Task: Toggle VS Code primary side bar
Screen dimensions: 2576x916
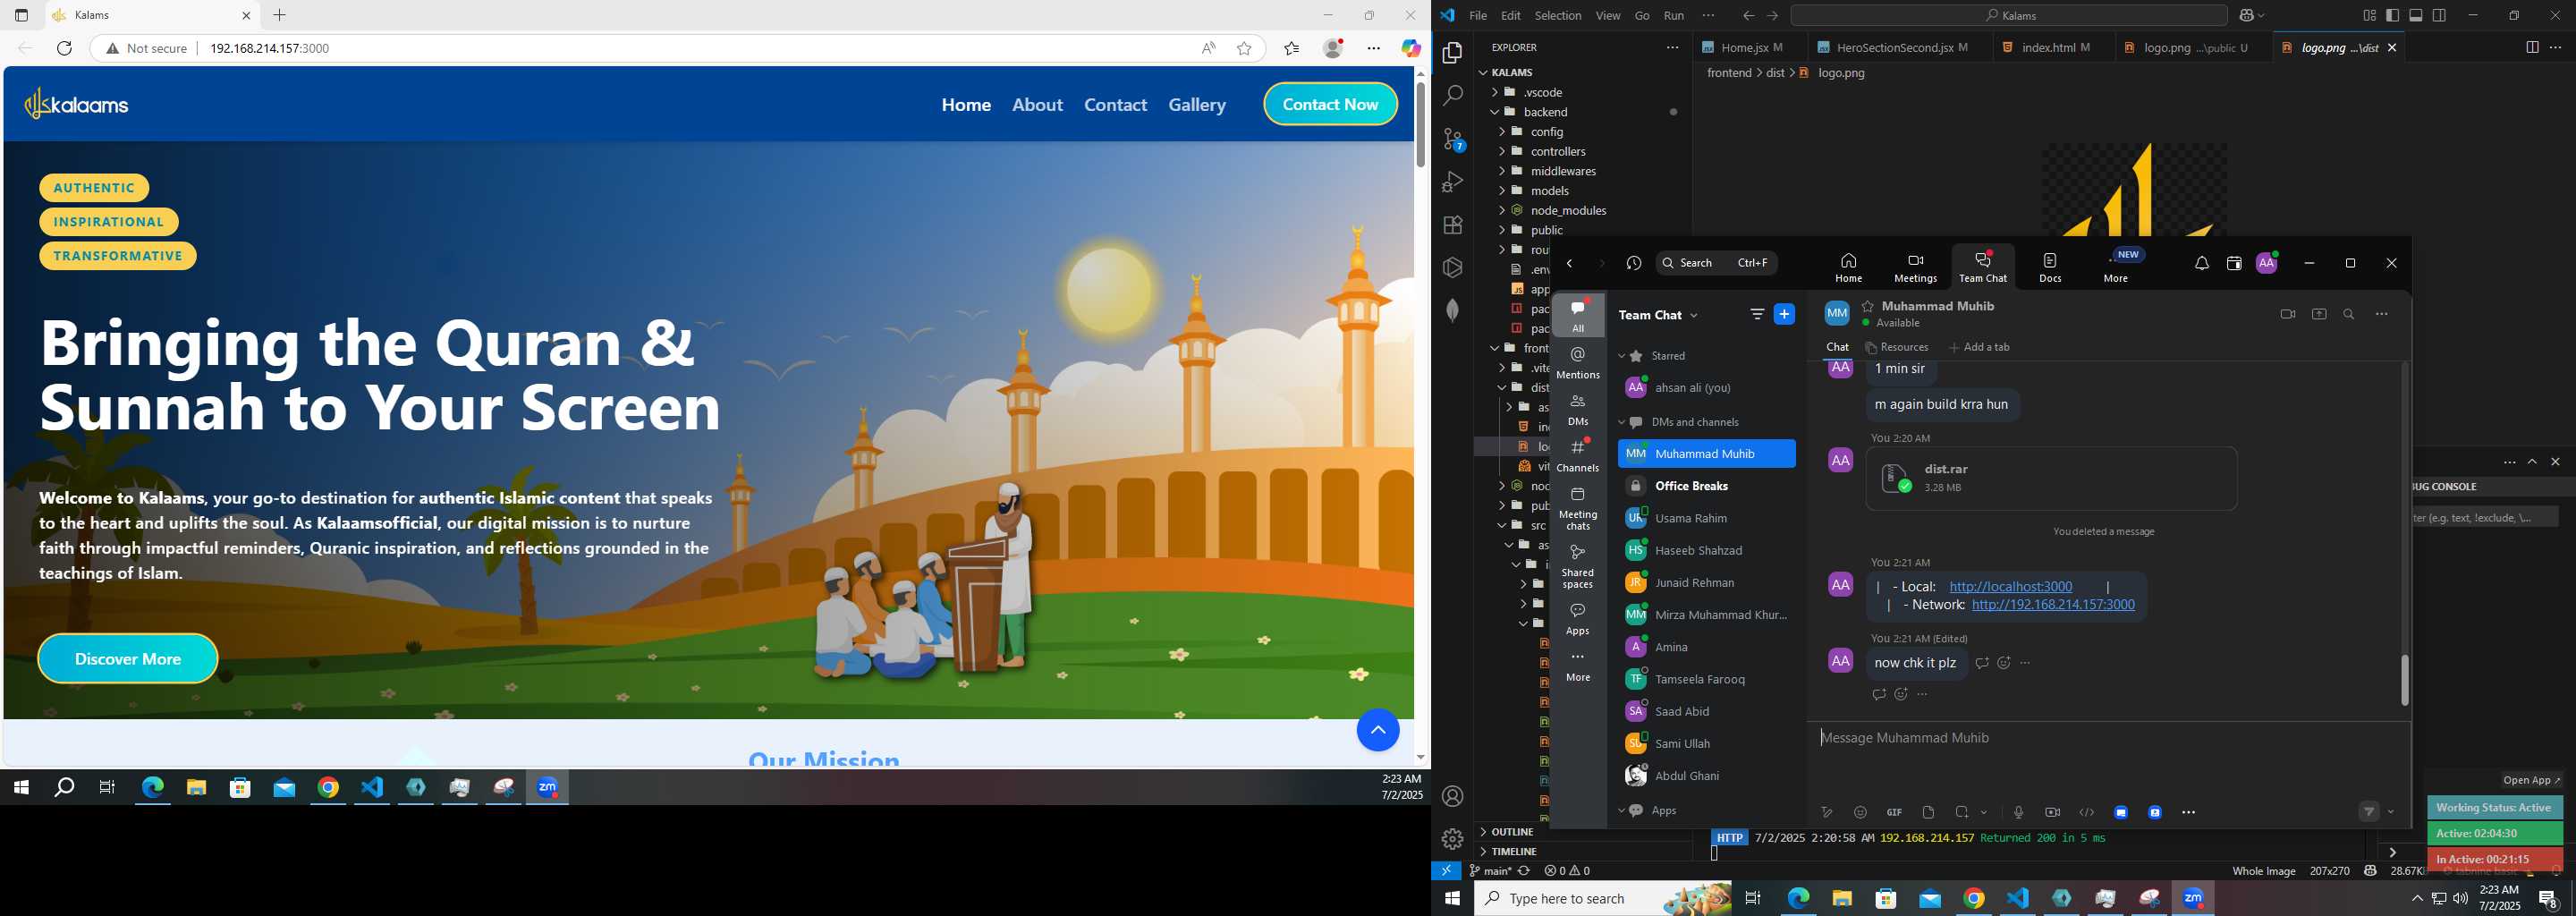Action: 2392,15
